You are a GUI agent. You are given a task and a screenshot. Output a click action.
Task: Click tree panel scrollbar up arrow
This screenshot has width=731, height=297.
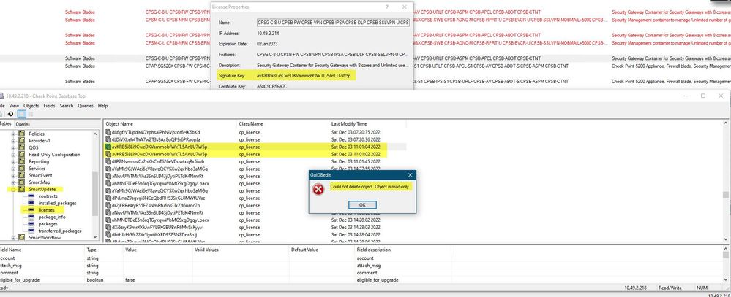point(96,134)
